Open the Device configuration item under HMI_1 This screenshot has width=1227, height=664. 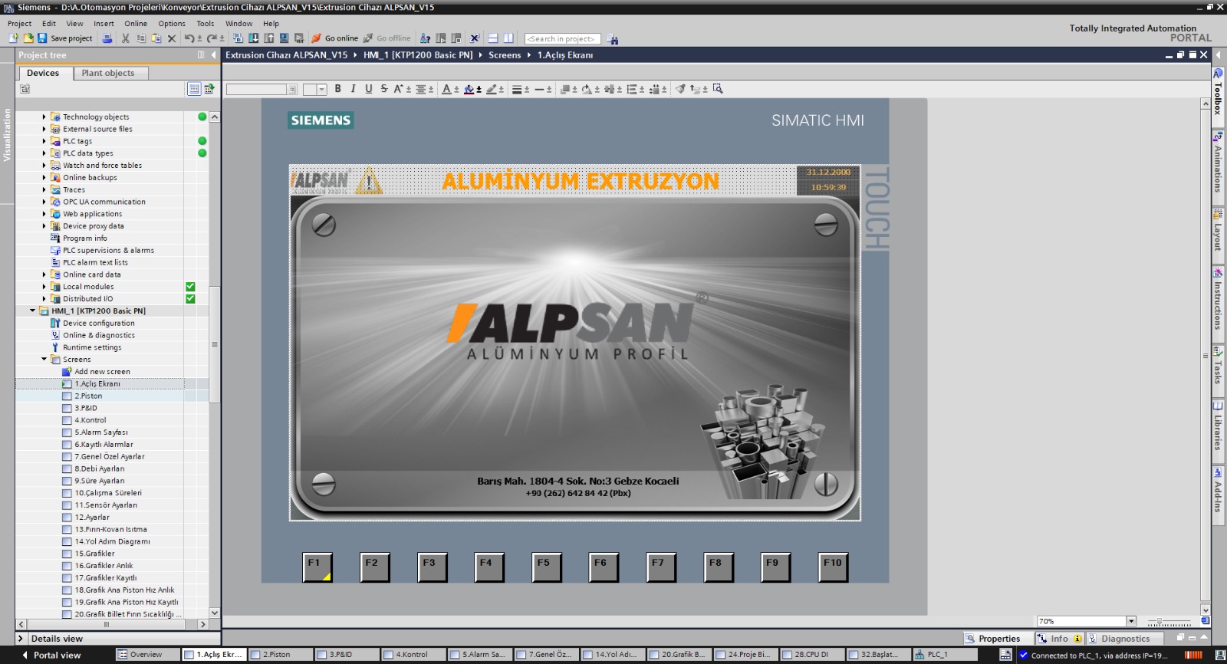[x=98, y=324]
